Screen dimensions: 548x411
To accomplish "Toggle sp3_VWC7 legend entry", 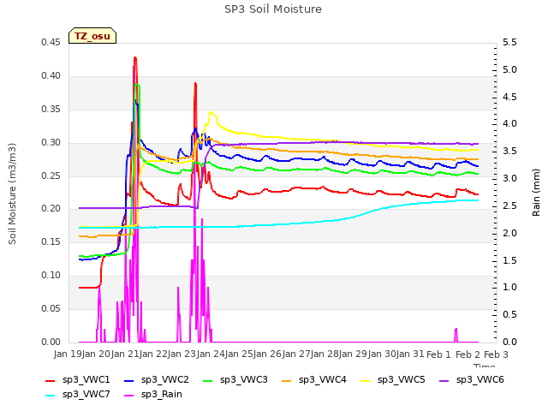I will [78, 394].
